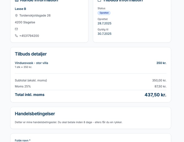
Task: Click the line item price 350 kr.
Action: [161, 63]
